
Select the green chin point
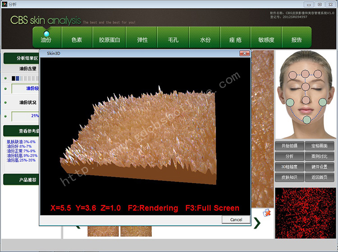tap(307, 120)
